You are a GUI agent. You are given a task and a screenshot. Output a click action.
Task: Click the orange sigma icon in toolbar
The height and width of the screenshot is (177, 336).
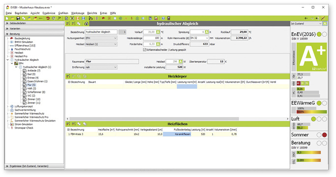(x=78, y=18)
